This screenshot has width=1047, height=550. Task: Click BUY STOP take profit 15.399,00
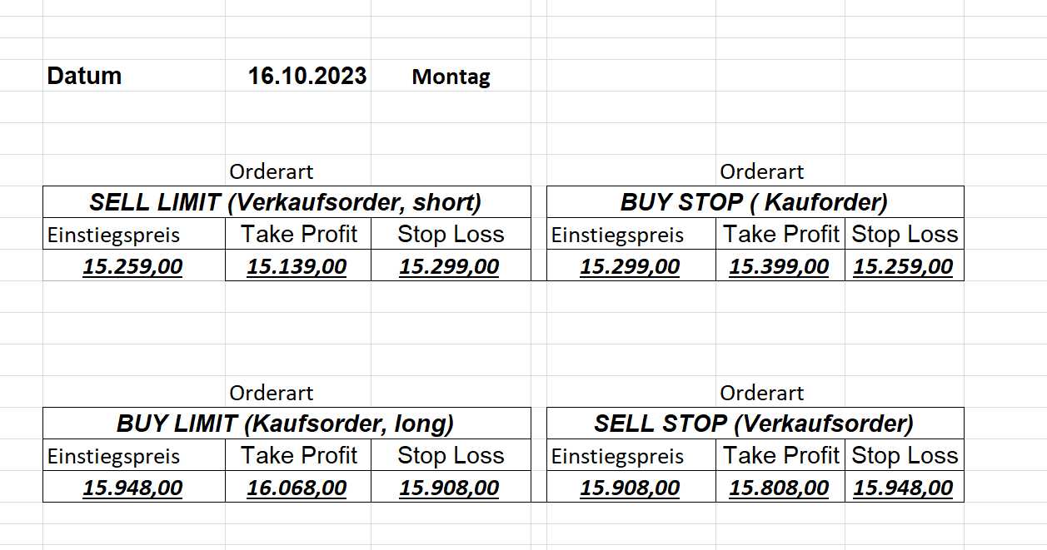pyautogui.click(x=779, y=266)
